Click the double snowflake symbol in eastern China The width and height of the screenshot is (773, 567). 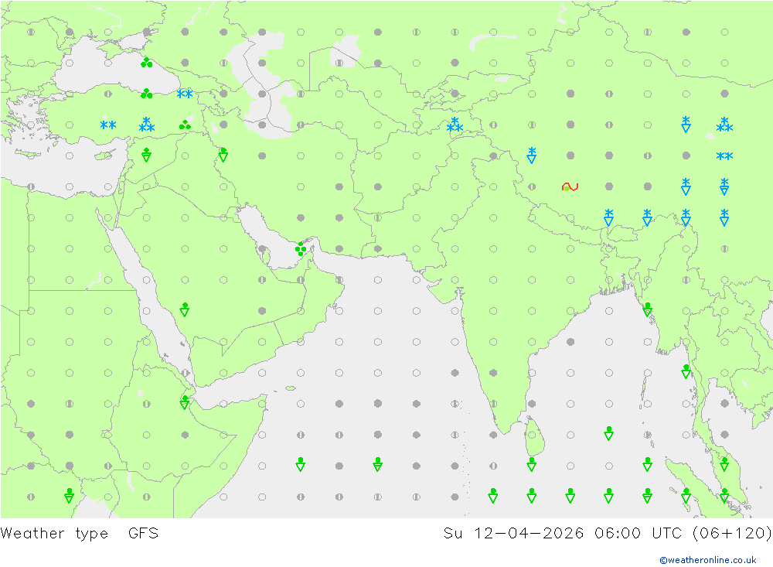[x=724, y=156]
